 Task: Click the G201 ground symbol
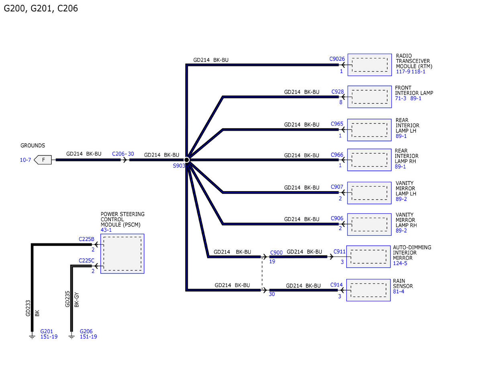pyautogui.click(x=32, y=336)
